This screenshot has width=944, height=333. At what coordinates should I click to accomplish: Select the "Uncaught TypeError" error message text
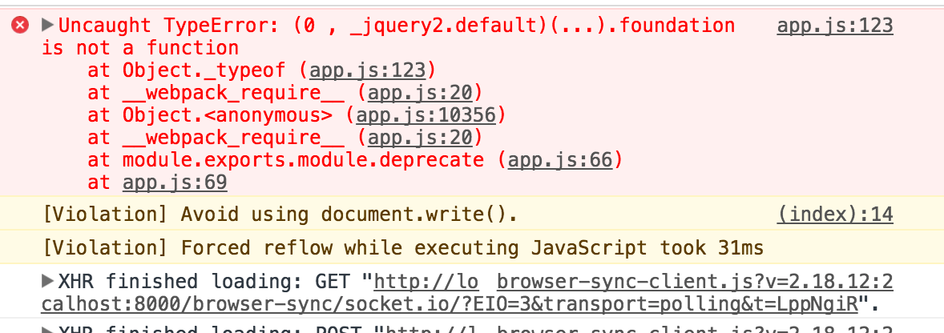[389, 37]
